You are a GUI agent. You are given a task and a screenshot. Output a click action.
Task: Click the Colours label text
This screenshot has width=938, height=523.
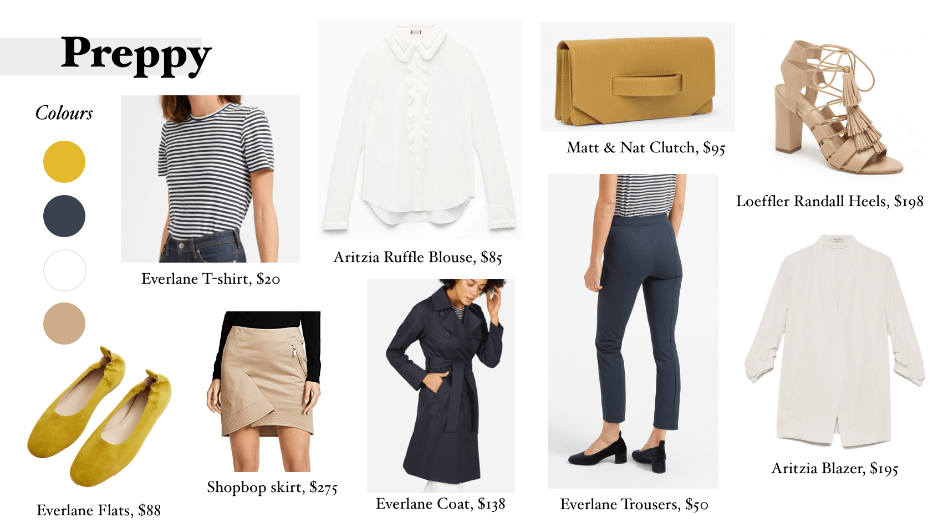(x=64, y=113)
